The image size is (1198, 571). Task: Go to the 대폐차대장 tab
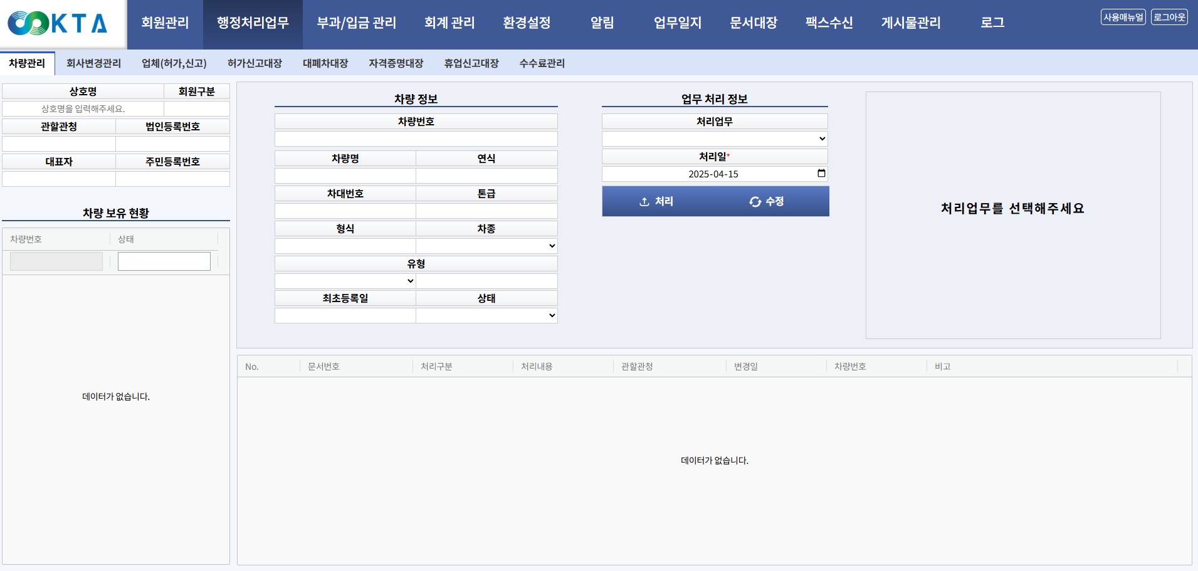pyautogui.click(x=325, y=63)
